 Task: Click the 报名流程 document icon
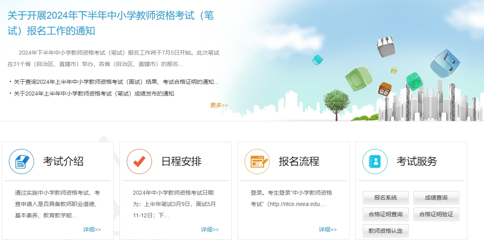click(256, 161)
